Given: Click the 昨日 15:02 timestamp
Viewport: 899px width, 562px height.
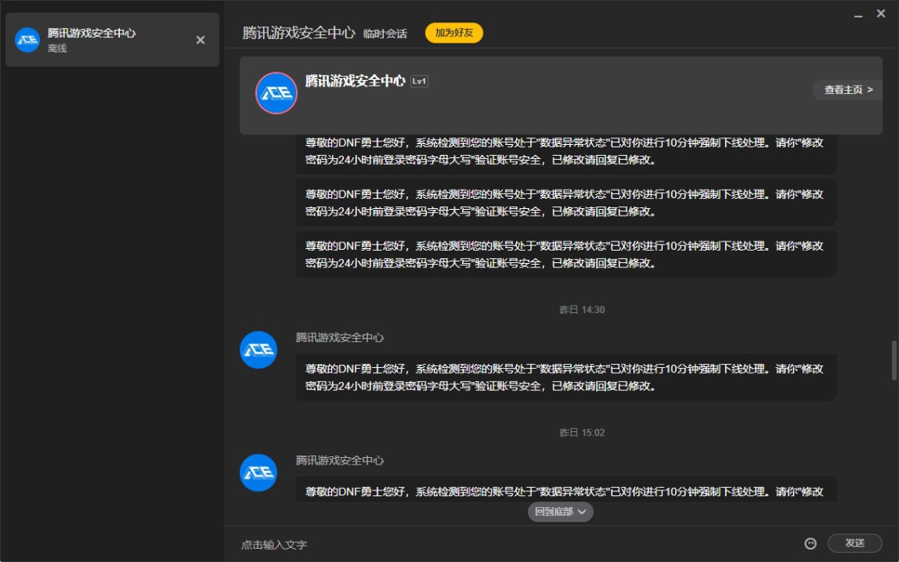Looking at the screenshot, I should point(582,432).
